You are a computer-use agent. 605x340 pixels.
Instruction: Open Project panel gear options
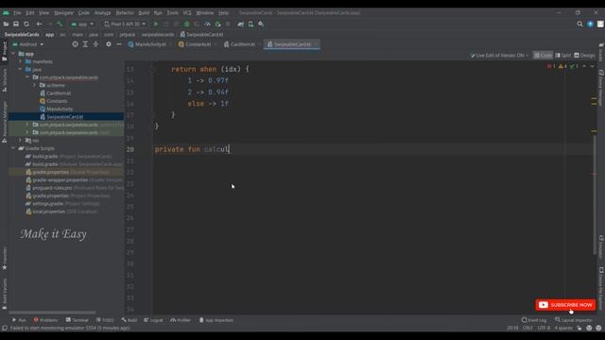click(109, 44)
